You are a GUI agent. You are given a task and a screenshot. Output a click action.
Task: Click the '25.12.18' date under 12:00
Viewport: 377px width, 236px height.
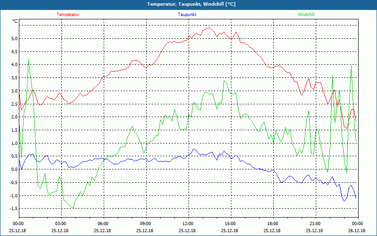[x=187, y=231]
